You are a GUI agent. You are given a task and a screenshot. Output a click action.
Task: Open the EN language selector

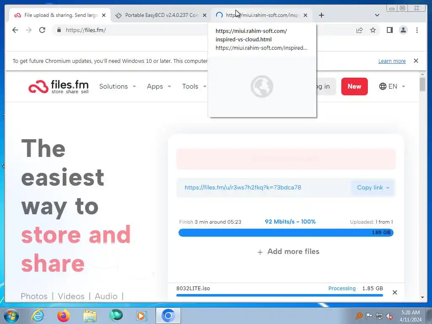pos(392,86)
